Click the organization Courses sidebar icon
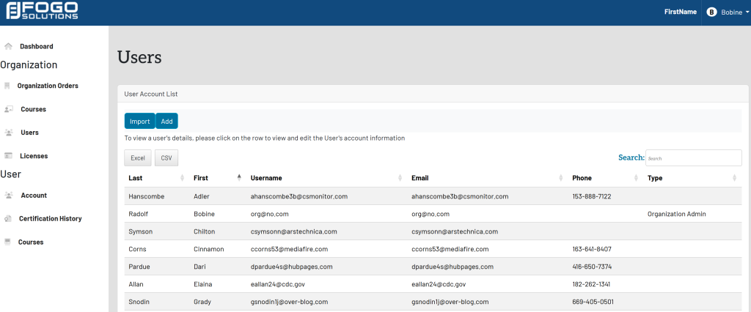Image resolution: width=751 pixels, height=312 pixels. [8, 109]
